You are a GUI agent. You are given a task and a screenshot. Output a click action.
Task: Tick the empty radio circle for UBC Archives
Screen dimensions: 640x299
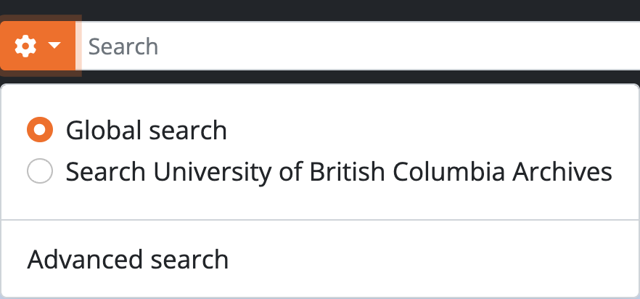[39, 172]
